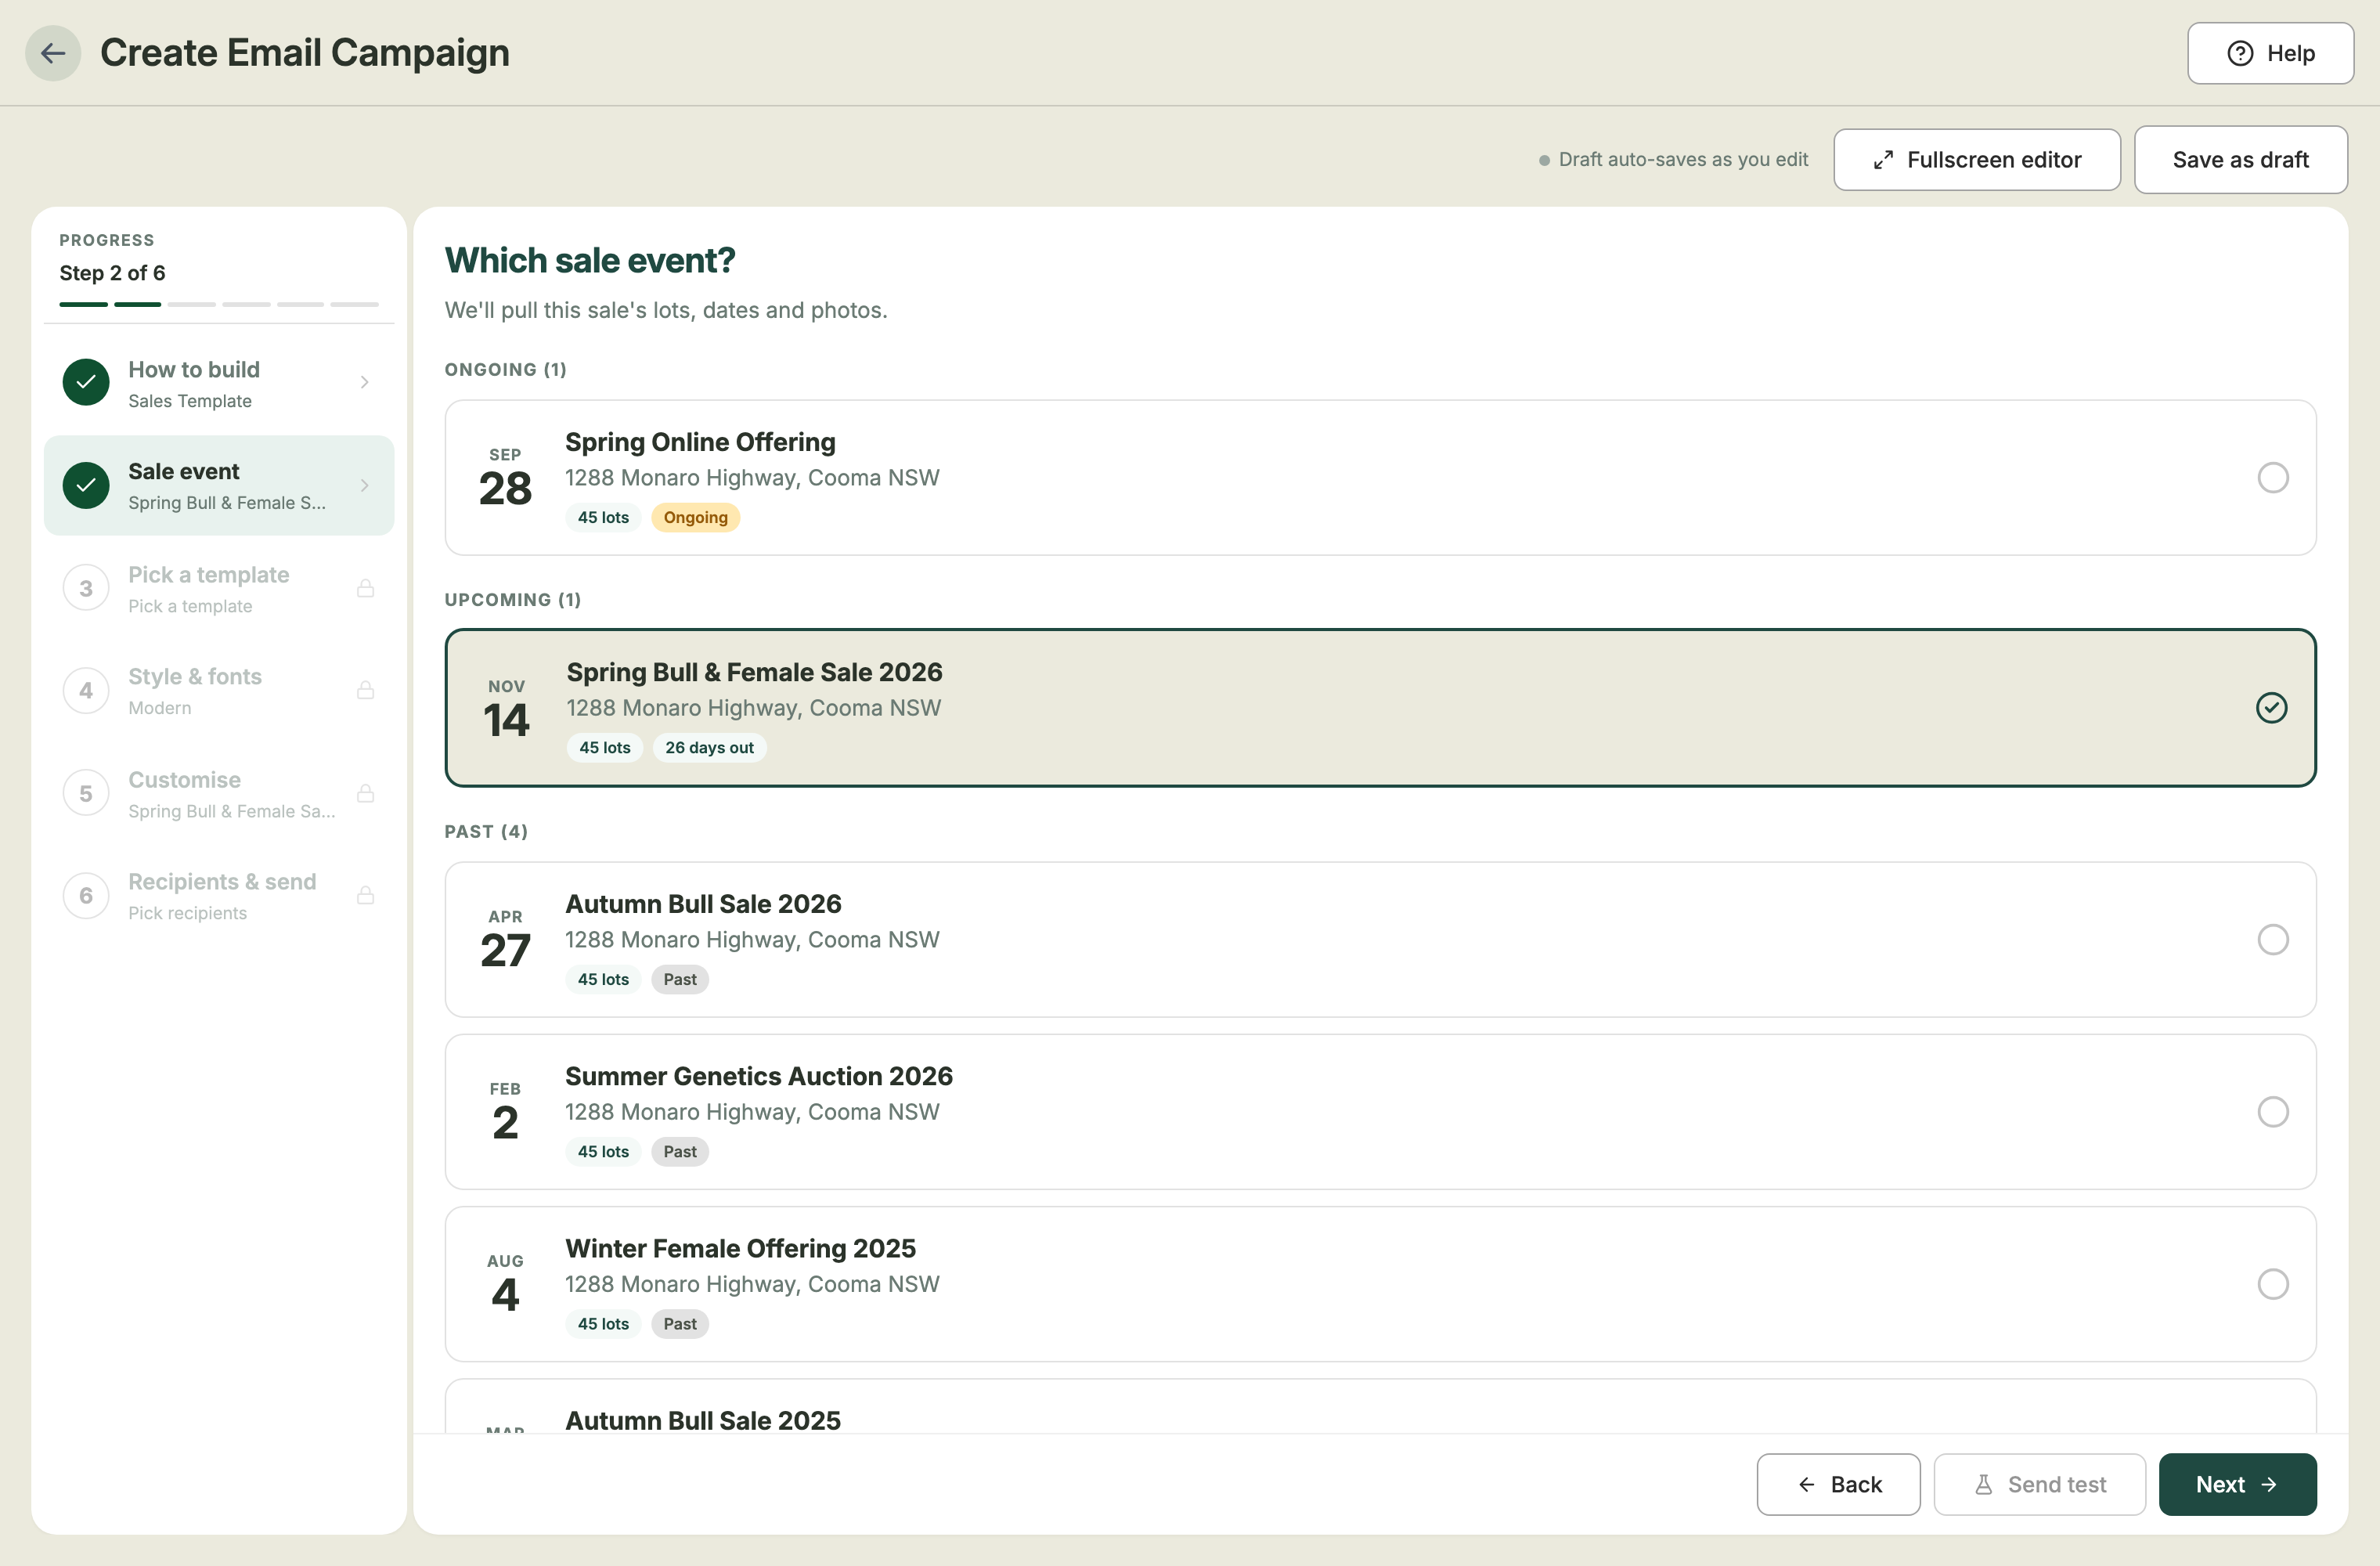Image resolution: width=2380 pixels, height=1566 pixels.
Task: Click the second segment of the progress bar
Action: click(137, 304)
